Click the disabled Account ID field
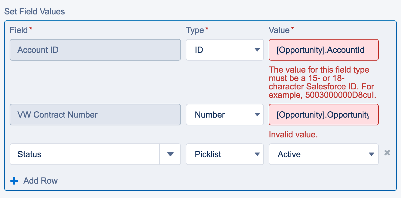 (x=95, y=50)
